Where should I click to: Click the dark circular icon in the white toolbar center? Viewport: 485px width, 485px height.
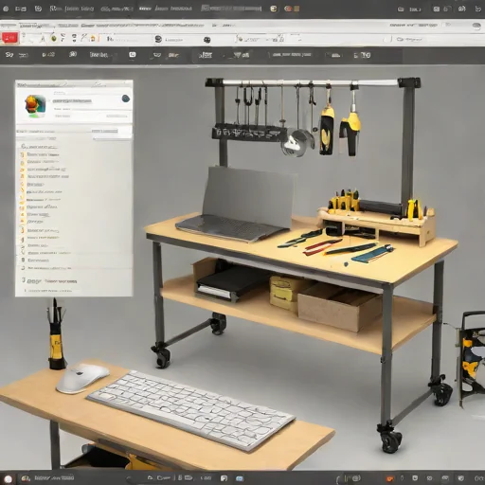tap(158, 39)
